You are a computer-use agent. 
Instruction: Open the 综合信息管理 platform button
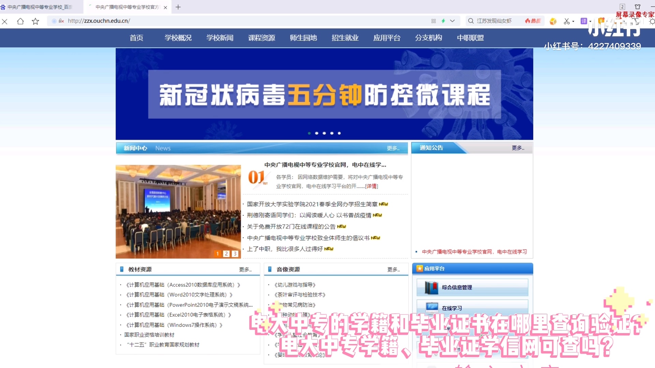point(472,287)
